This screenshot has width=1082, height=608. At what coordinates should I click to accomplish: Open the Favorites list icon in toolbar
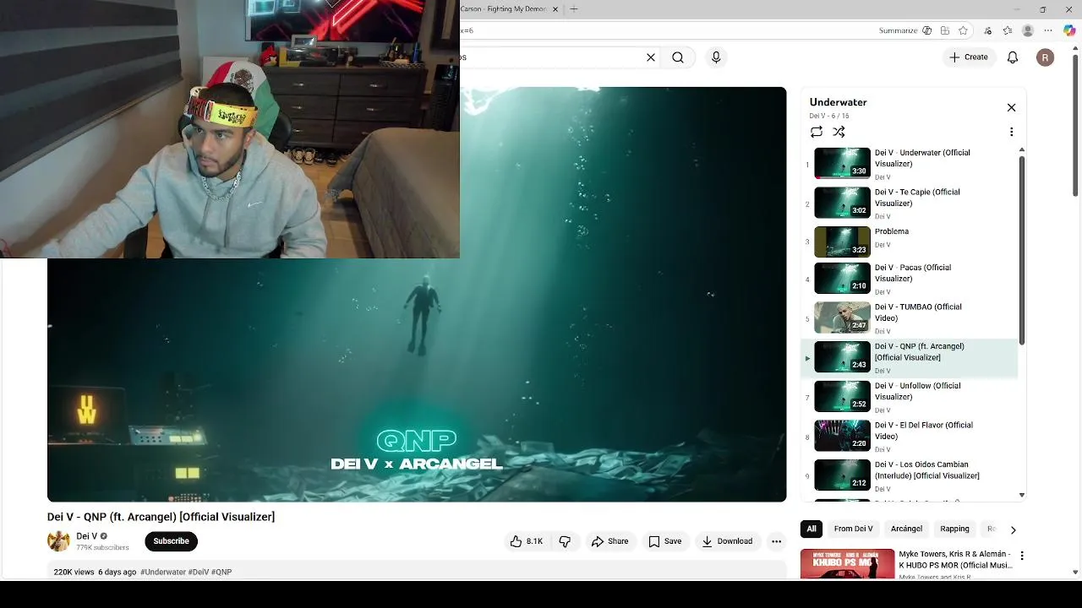[1008, 30]
